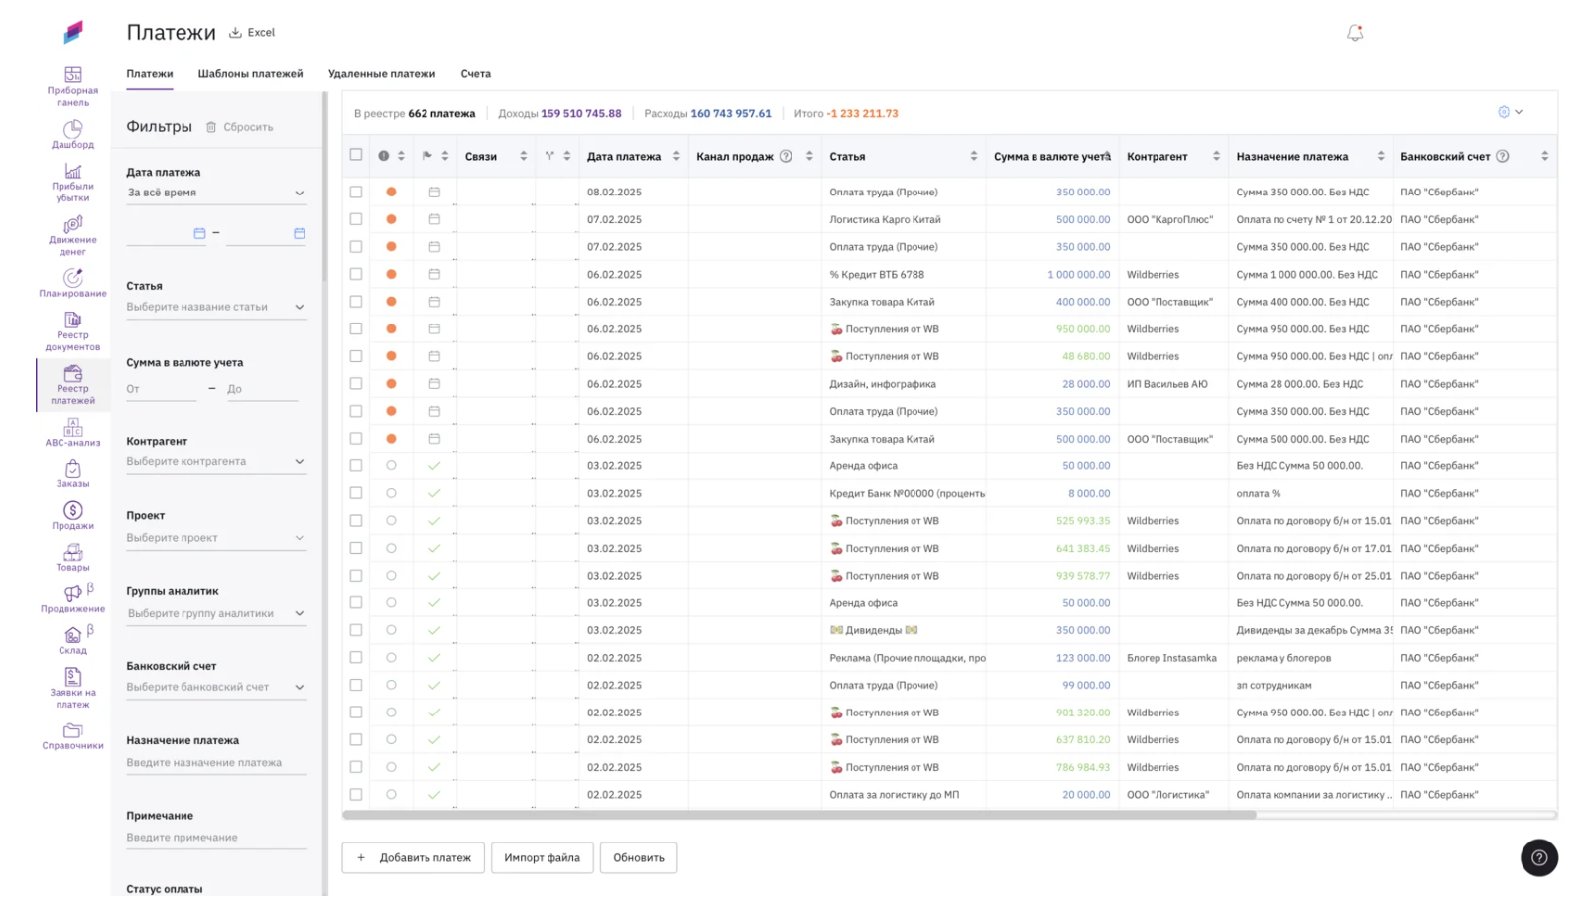Click the help question mark button

tap(1538, 858)
